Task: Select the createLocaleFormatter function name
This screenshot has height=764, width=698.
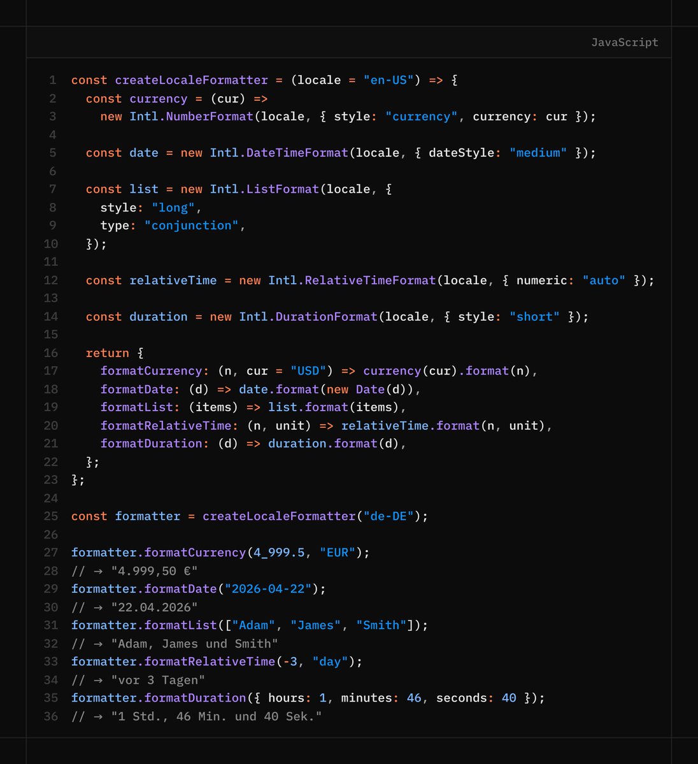Action: [x=190, y=80]
